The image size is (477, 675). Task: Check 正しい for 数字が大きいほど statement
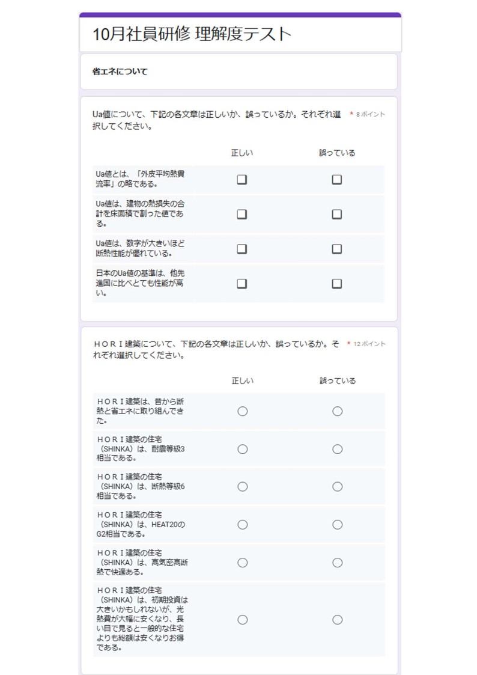pyautogui.click(x=242, y=249)
